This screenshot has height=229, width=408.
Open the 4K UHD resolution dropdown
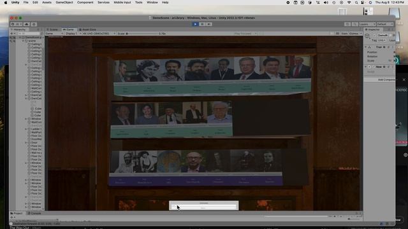(99, 34)
